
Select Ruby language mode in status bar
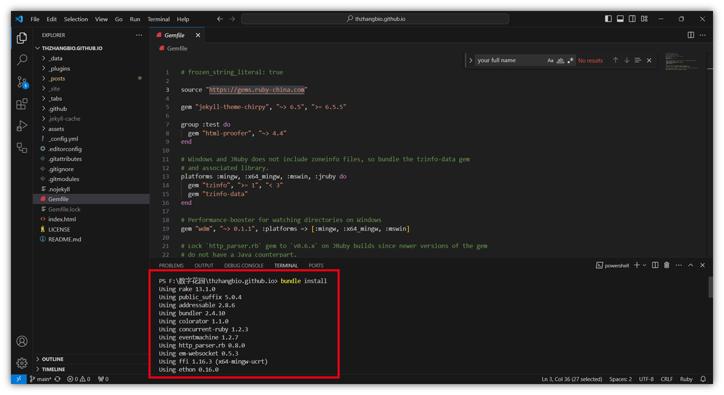686,379
